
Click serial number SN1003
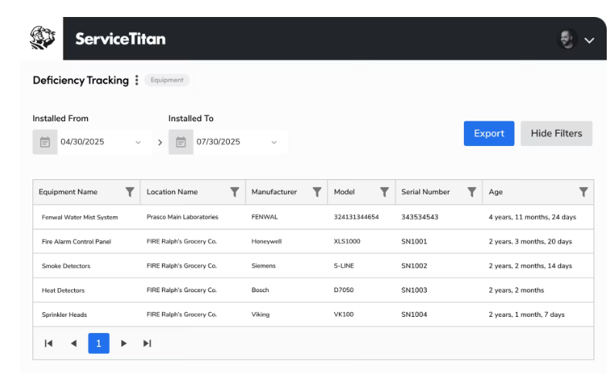(414, 291)
